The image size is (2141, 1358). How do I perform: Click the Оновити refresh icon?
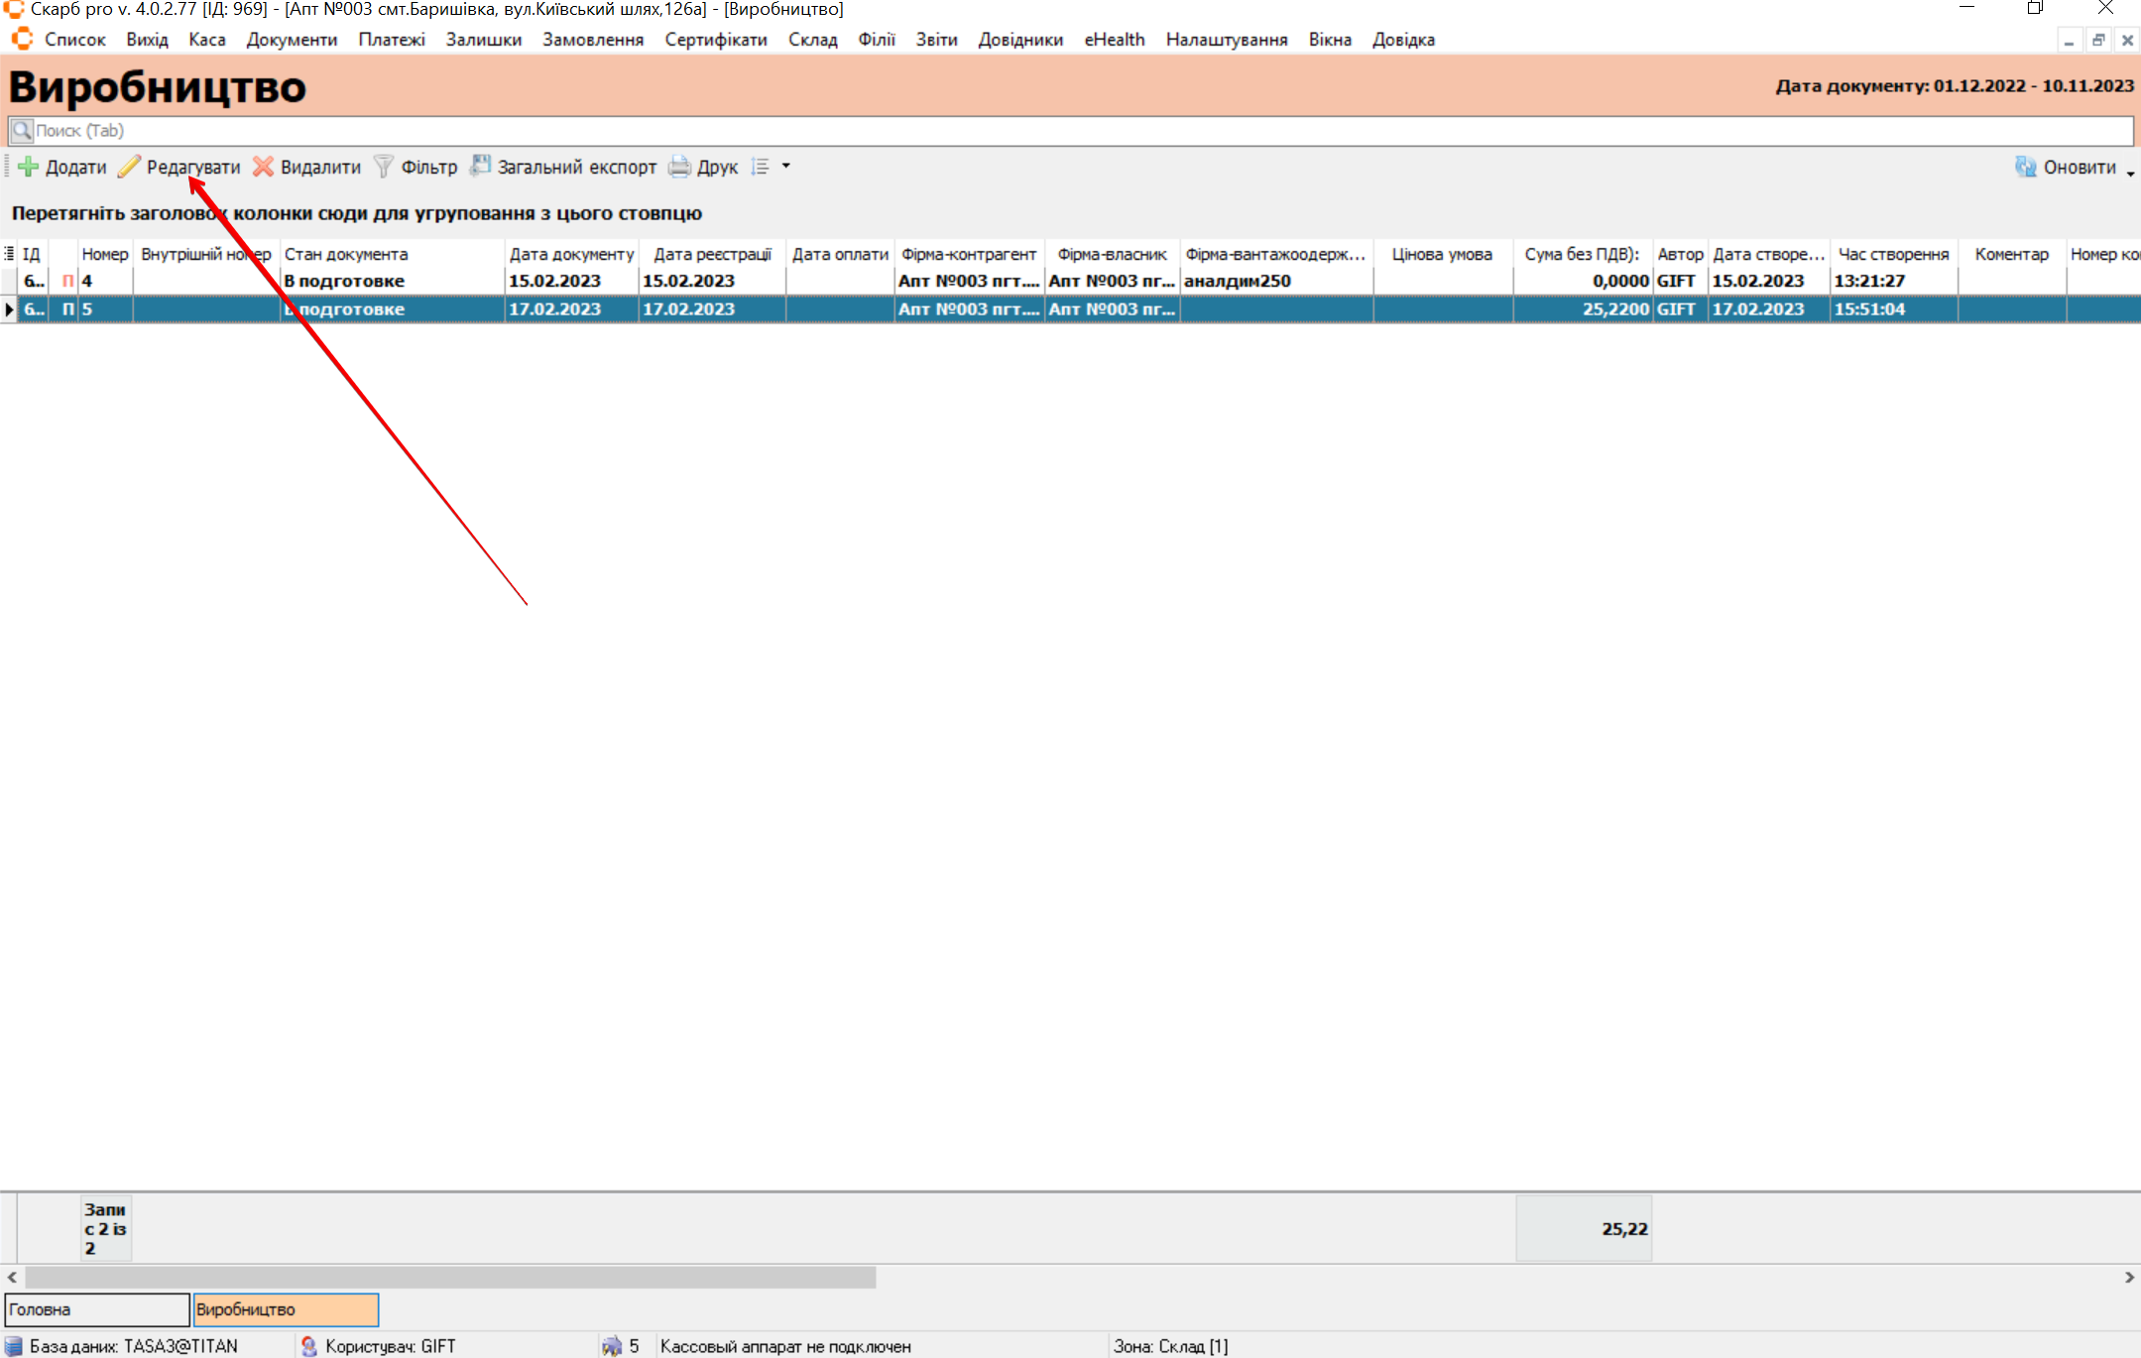tap(2025, 167)
